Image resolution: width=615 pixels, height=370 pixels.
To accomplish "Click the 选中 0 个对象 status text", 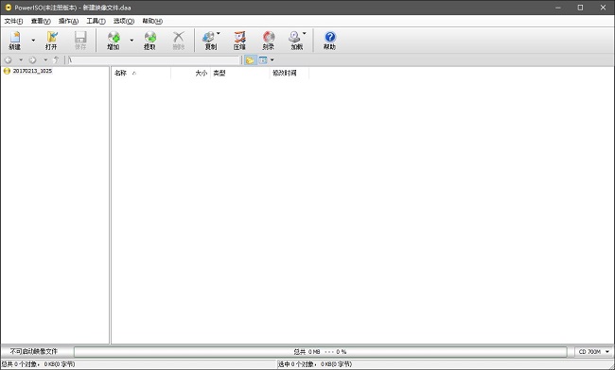I will 315,364.
